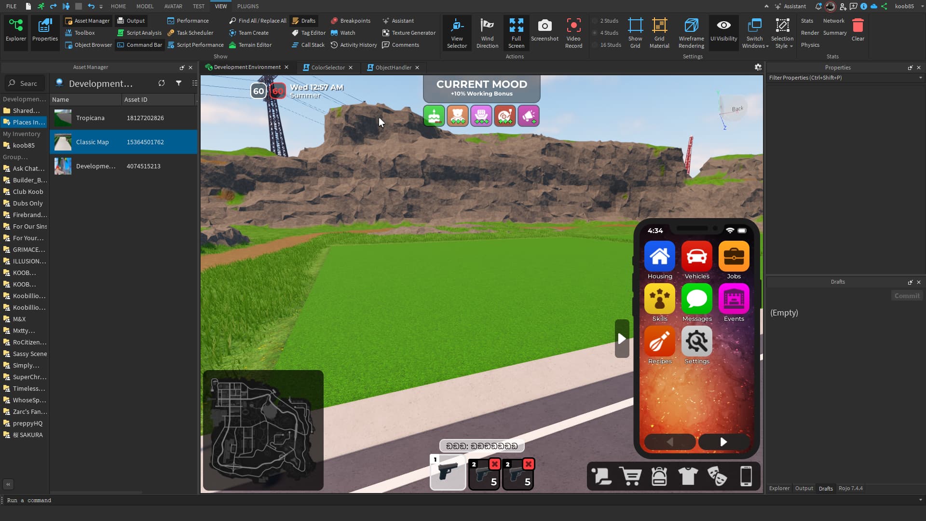
Task: Open Script Performance panel
Action: click(x=195, y=45)
